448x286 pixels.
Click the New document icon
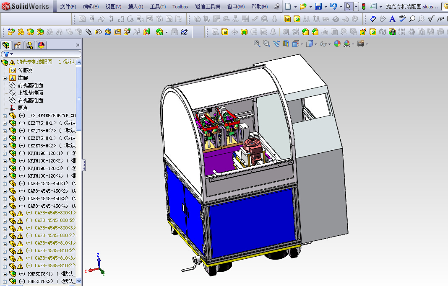point(288,6)
